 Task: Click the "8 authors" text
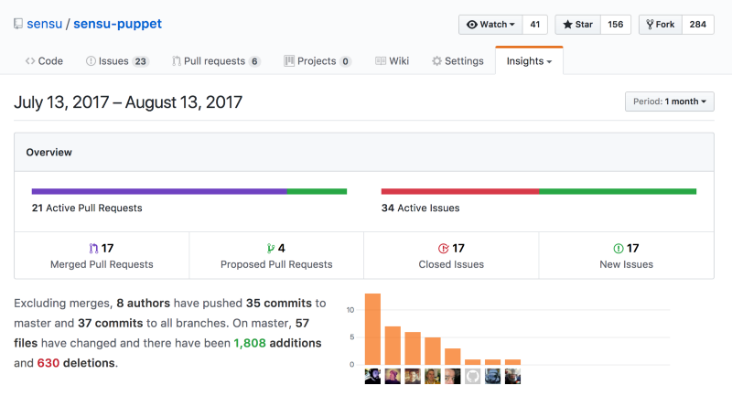144,303
